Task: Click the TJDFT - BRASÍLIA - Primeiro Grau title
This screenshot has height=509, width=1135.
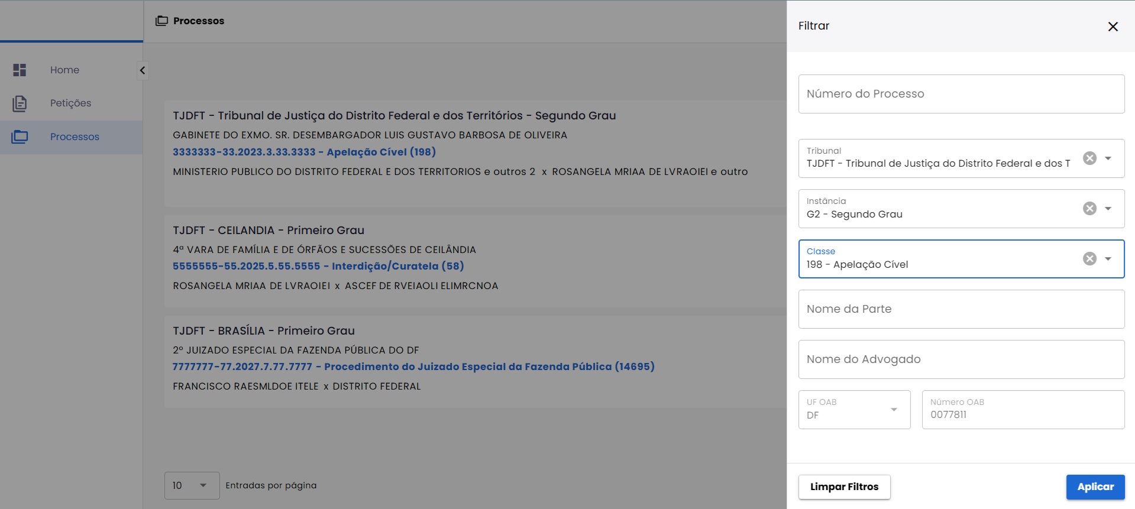Action: pos(264,330)
